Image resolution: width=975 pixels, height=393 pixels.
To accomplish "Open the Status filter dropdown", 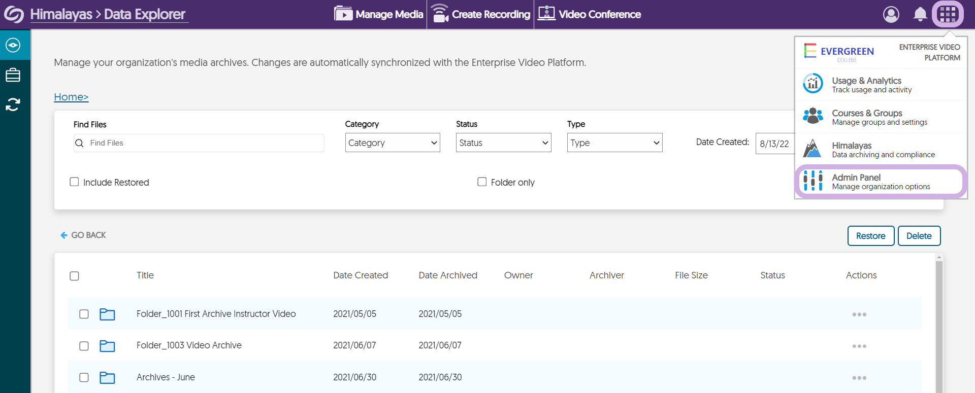I will pos(503,143).
